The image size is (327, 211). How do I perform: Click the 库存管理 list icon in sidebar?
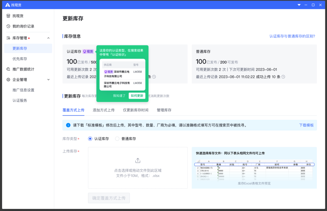tap(8, 38)
